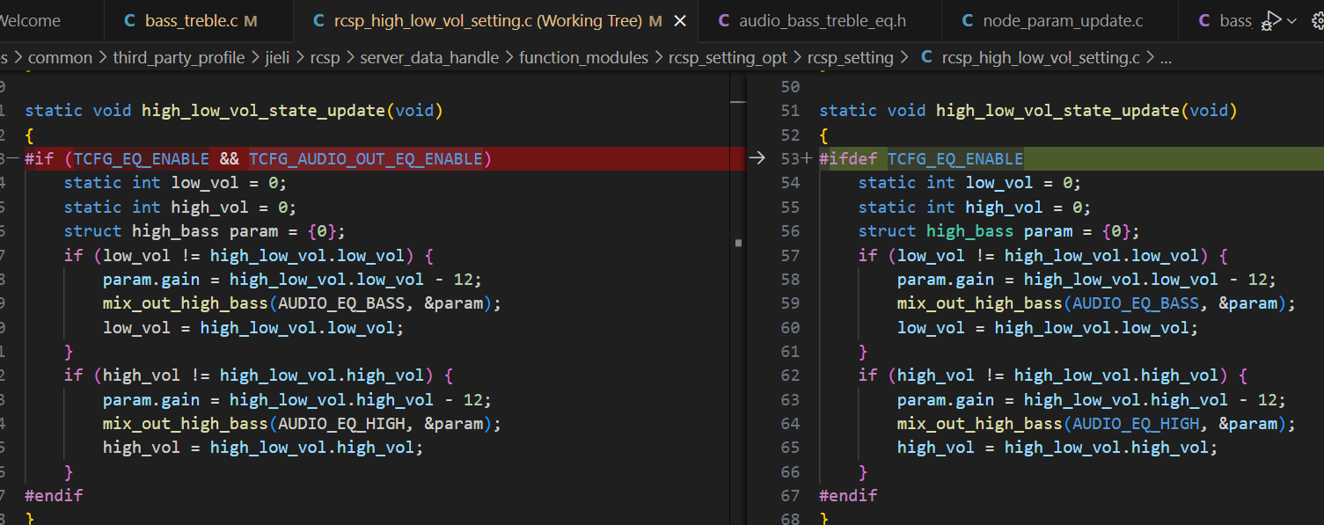This screenshot has height=525, width=1324.
Task: Expand the trailing ellipsis symbol breadcrumb
Action: pyautogui.click(x=1166, y=58)
